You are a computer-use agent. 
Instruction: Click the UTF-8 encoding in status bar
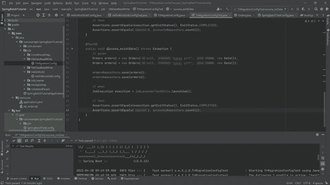point(307,183)
